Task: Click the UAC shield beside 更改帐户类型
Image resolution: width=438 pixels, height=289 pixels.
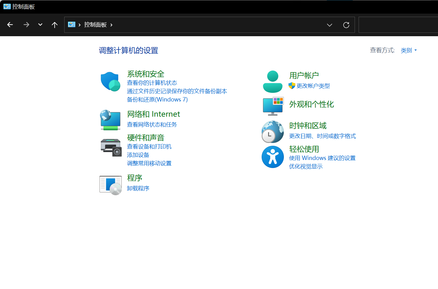Action: pyautogui.click(x=292, y=86)
